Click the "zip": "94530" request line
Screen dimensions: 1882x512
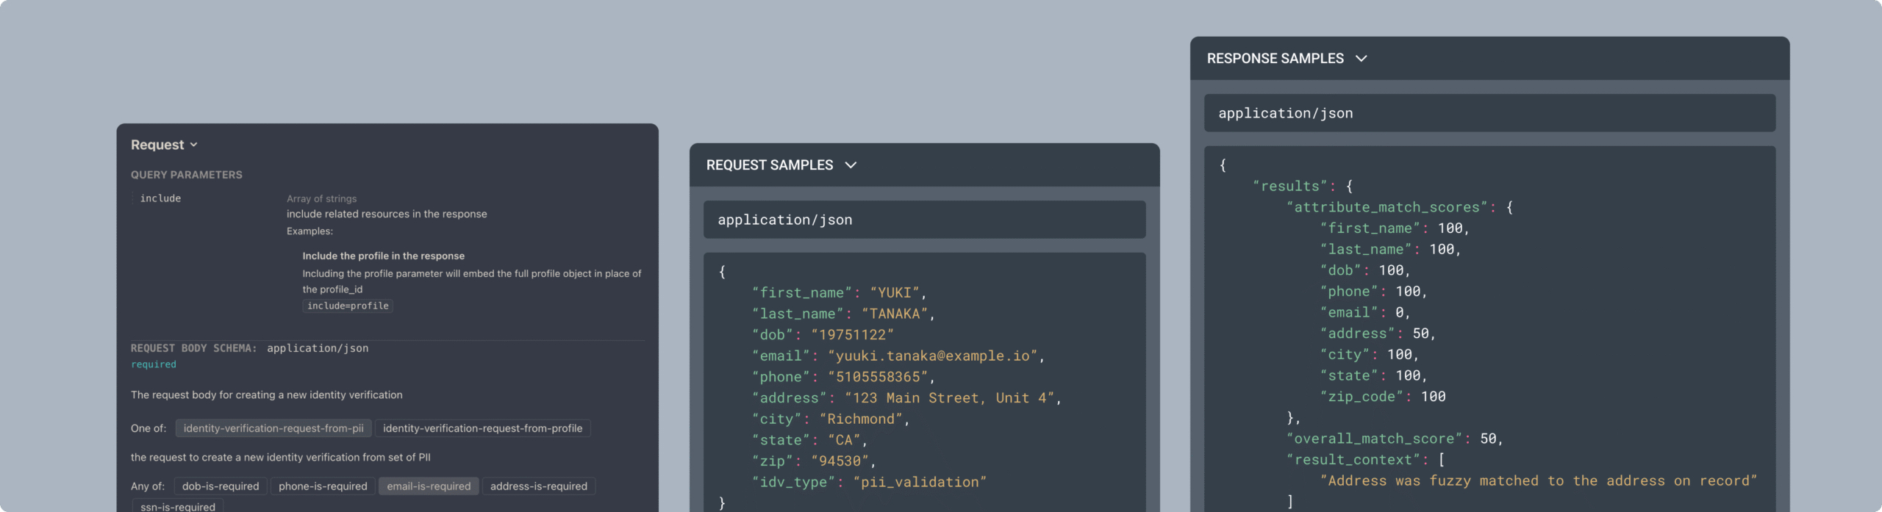(x=814, y=461)
